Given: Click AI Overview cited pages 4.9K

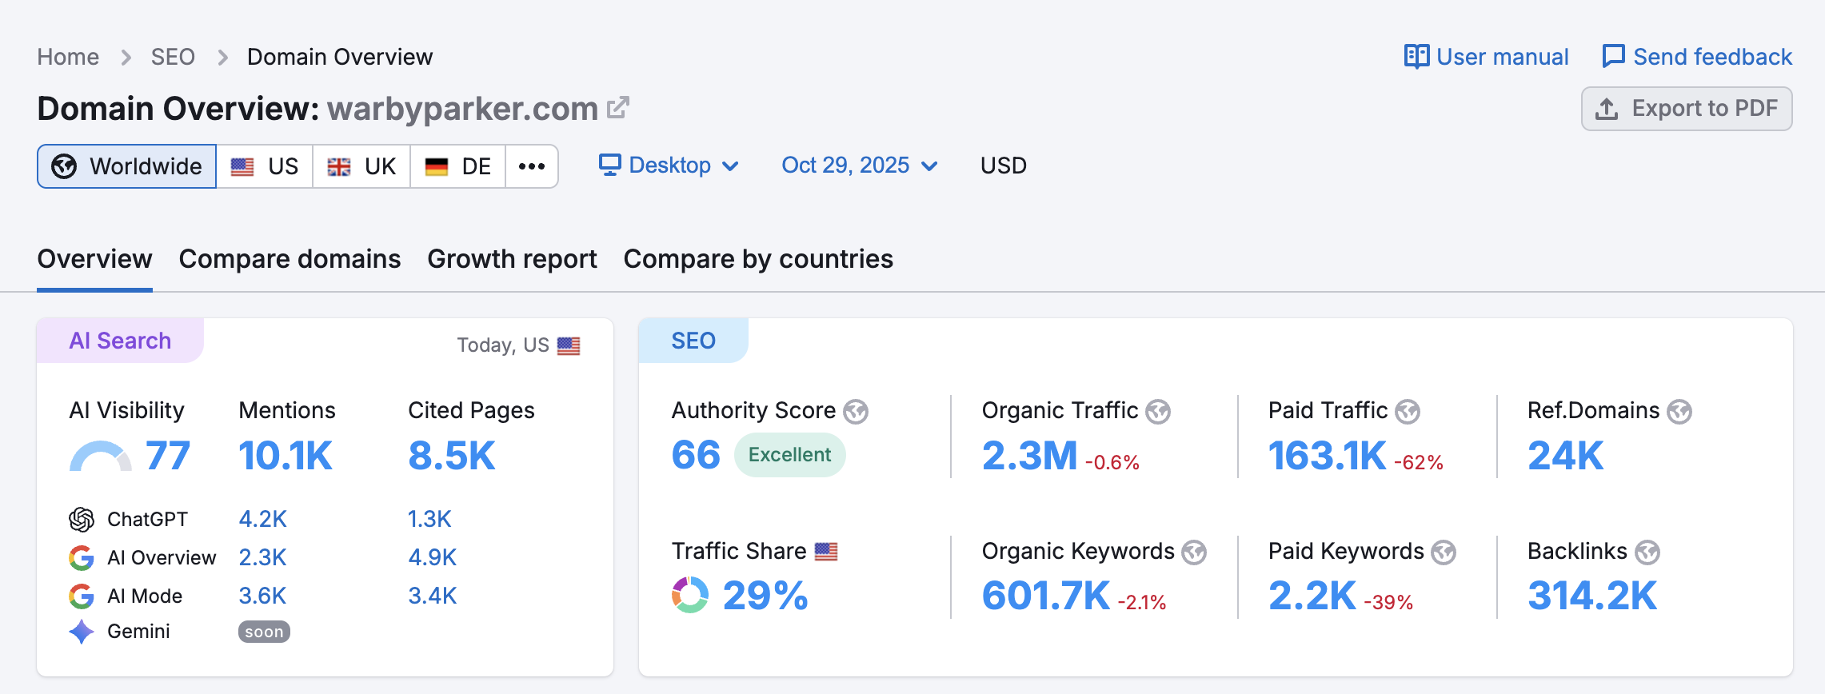Looking at the screenshot, I should 432,558.
